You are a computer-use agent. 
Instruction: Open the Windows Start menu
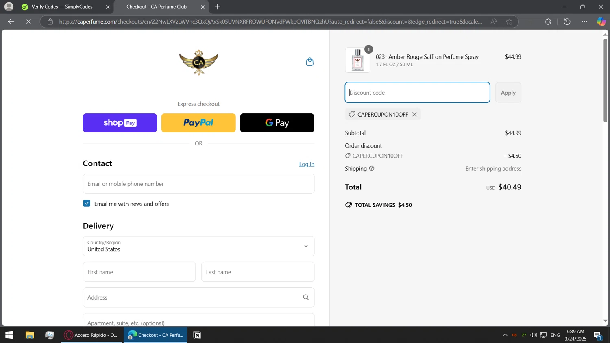(9, 335)
